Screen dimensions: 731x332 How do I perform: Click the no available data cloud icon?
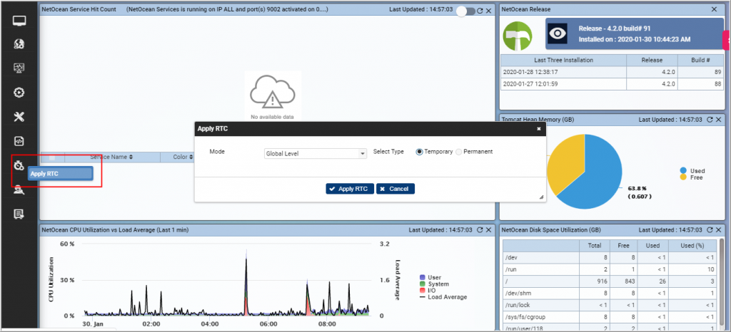(x=272, y=92)
